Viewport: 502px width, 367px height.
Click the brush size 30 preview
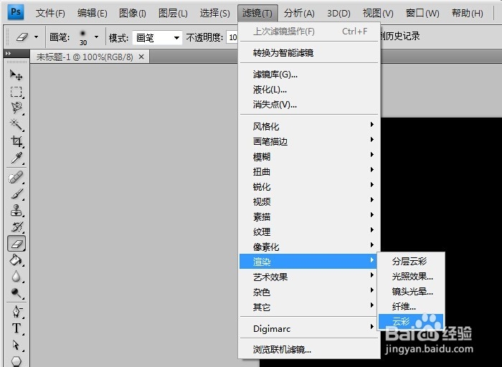click(83, 38)
